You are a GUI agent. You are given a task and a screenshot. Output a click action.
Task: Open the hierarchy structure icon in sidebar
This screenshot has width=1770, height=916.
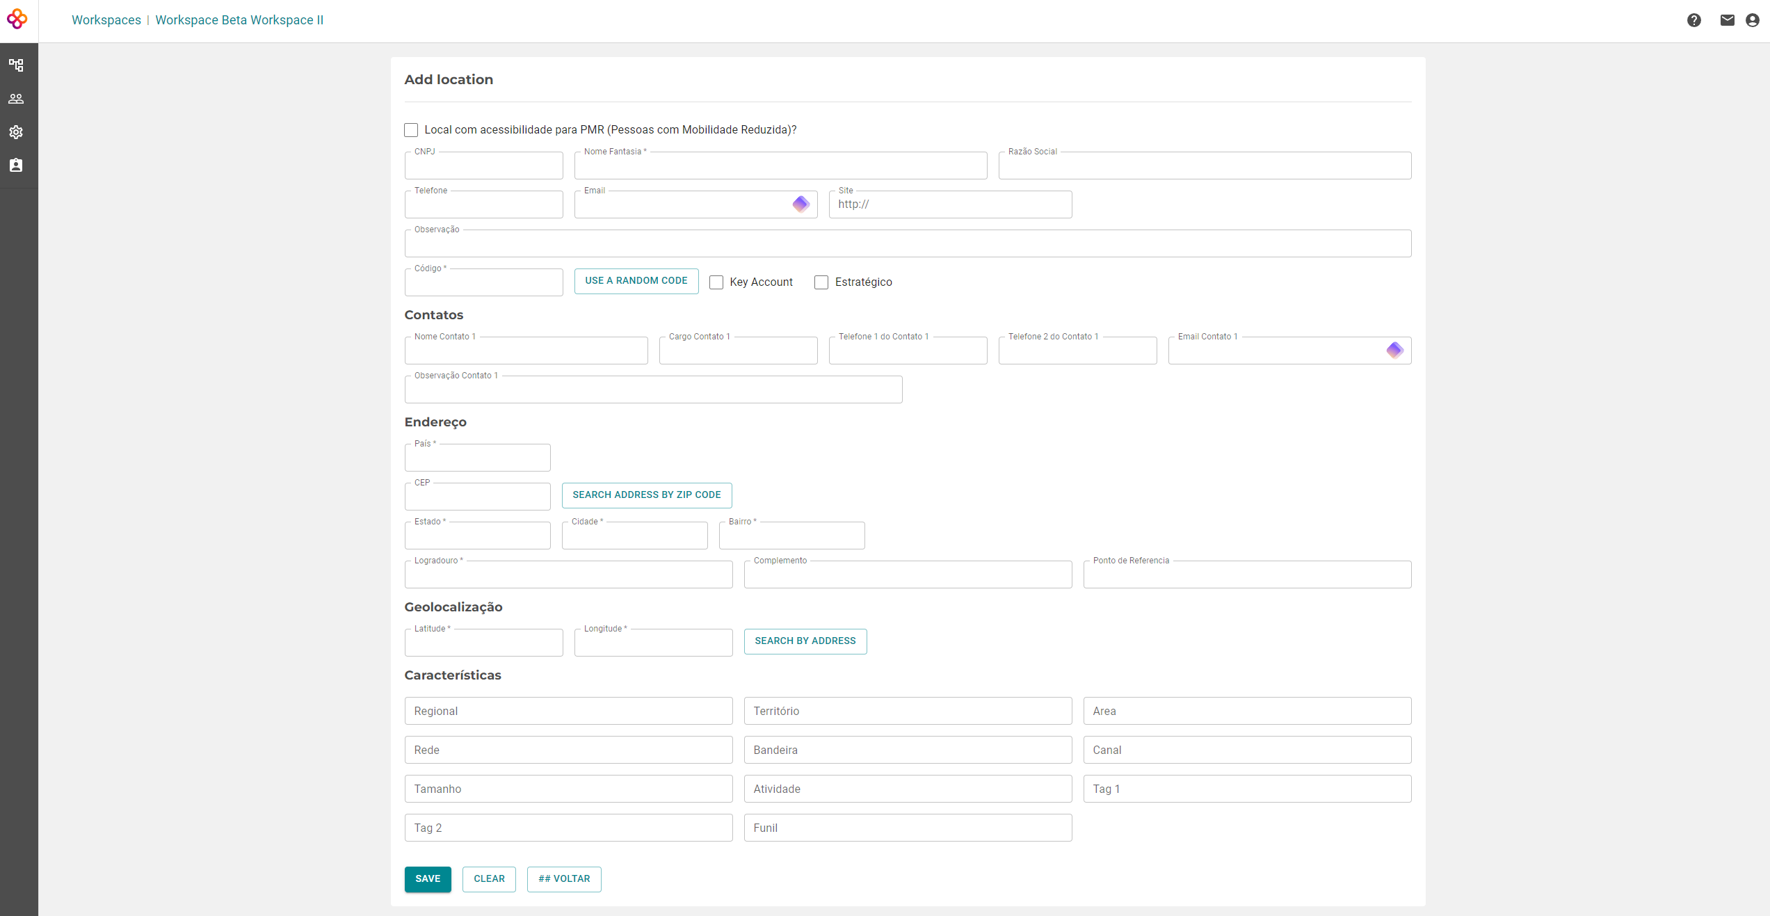pyautogui.click(x=16, y=65)
